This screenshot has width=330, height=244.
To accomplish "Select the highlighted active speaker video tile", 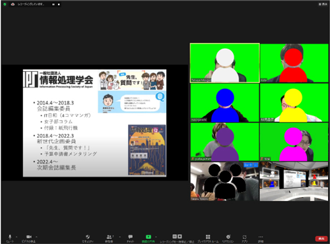I will [224, 63].
